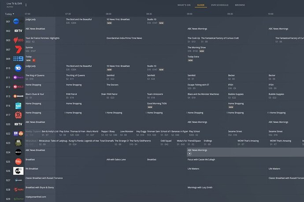Select the ABC News channel 024 logo
Image resolution: width=304 pixels, height=202 pixels.
point(18,152)
